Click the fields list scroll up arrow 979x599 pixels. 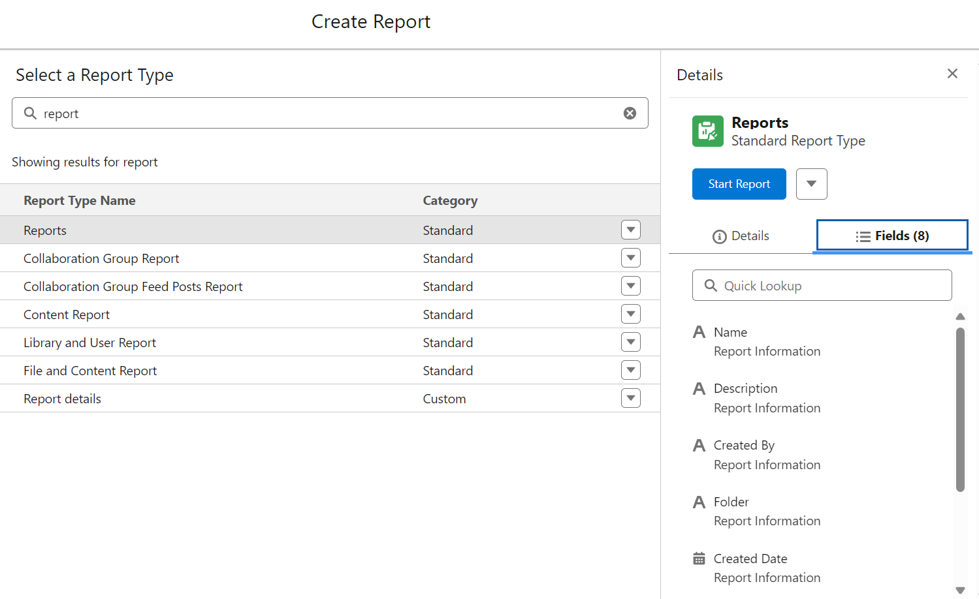pos(960,316)
